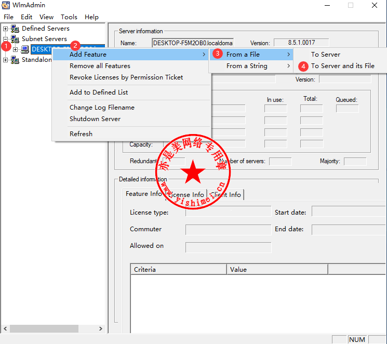Click the server Name field
Screen dimensions: 387x344
click(x=193, y=43)
